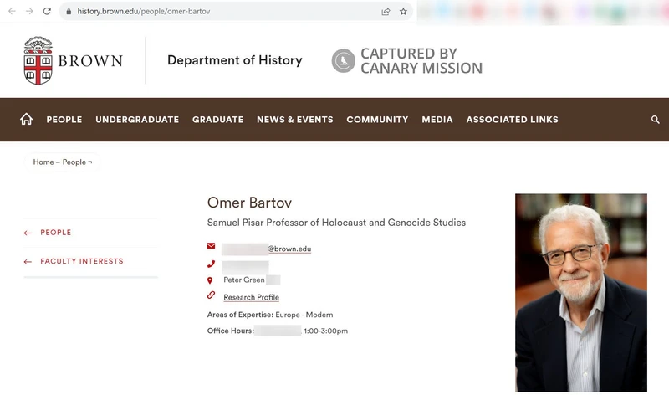The width and height of the screenshot is (669, 395).
Task: Click the Office Hours label
Action: pyautogui.click(x=231, y=331)
